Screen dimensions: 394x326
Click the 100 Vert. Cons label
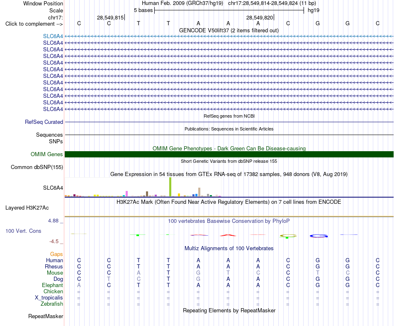click(23, 231)
